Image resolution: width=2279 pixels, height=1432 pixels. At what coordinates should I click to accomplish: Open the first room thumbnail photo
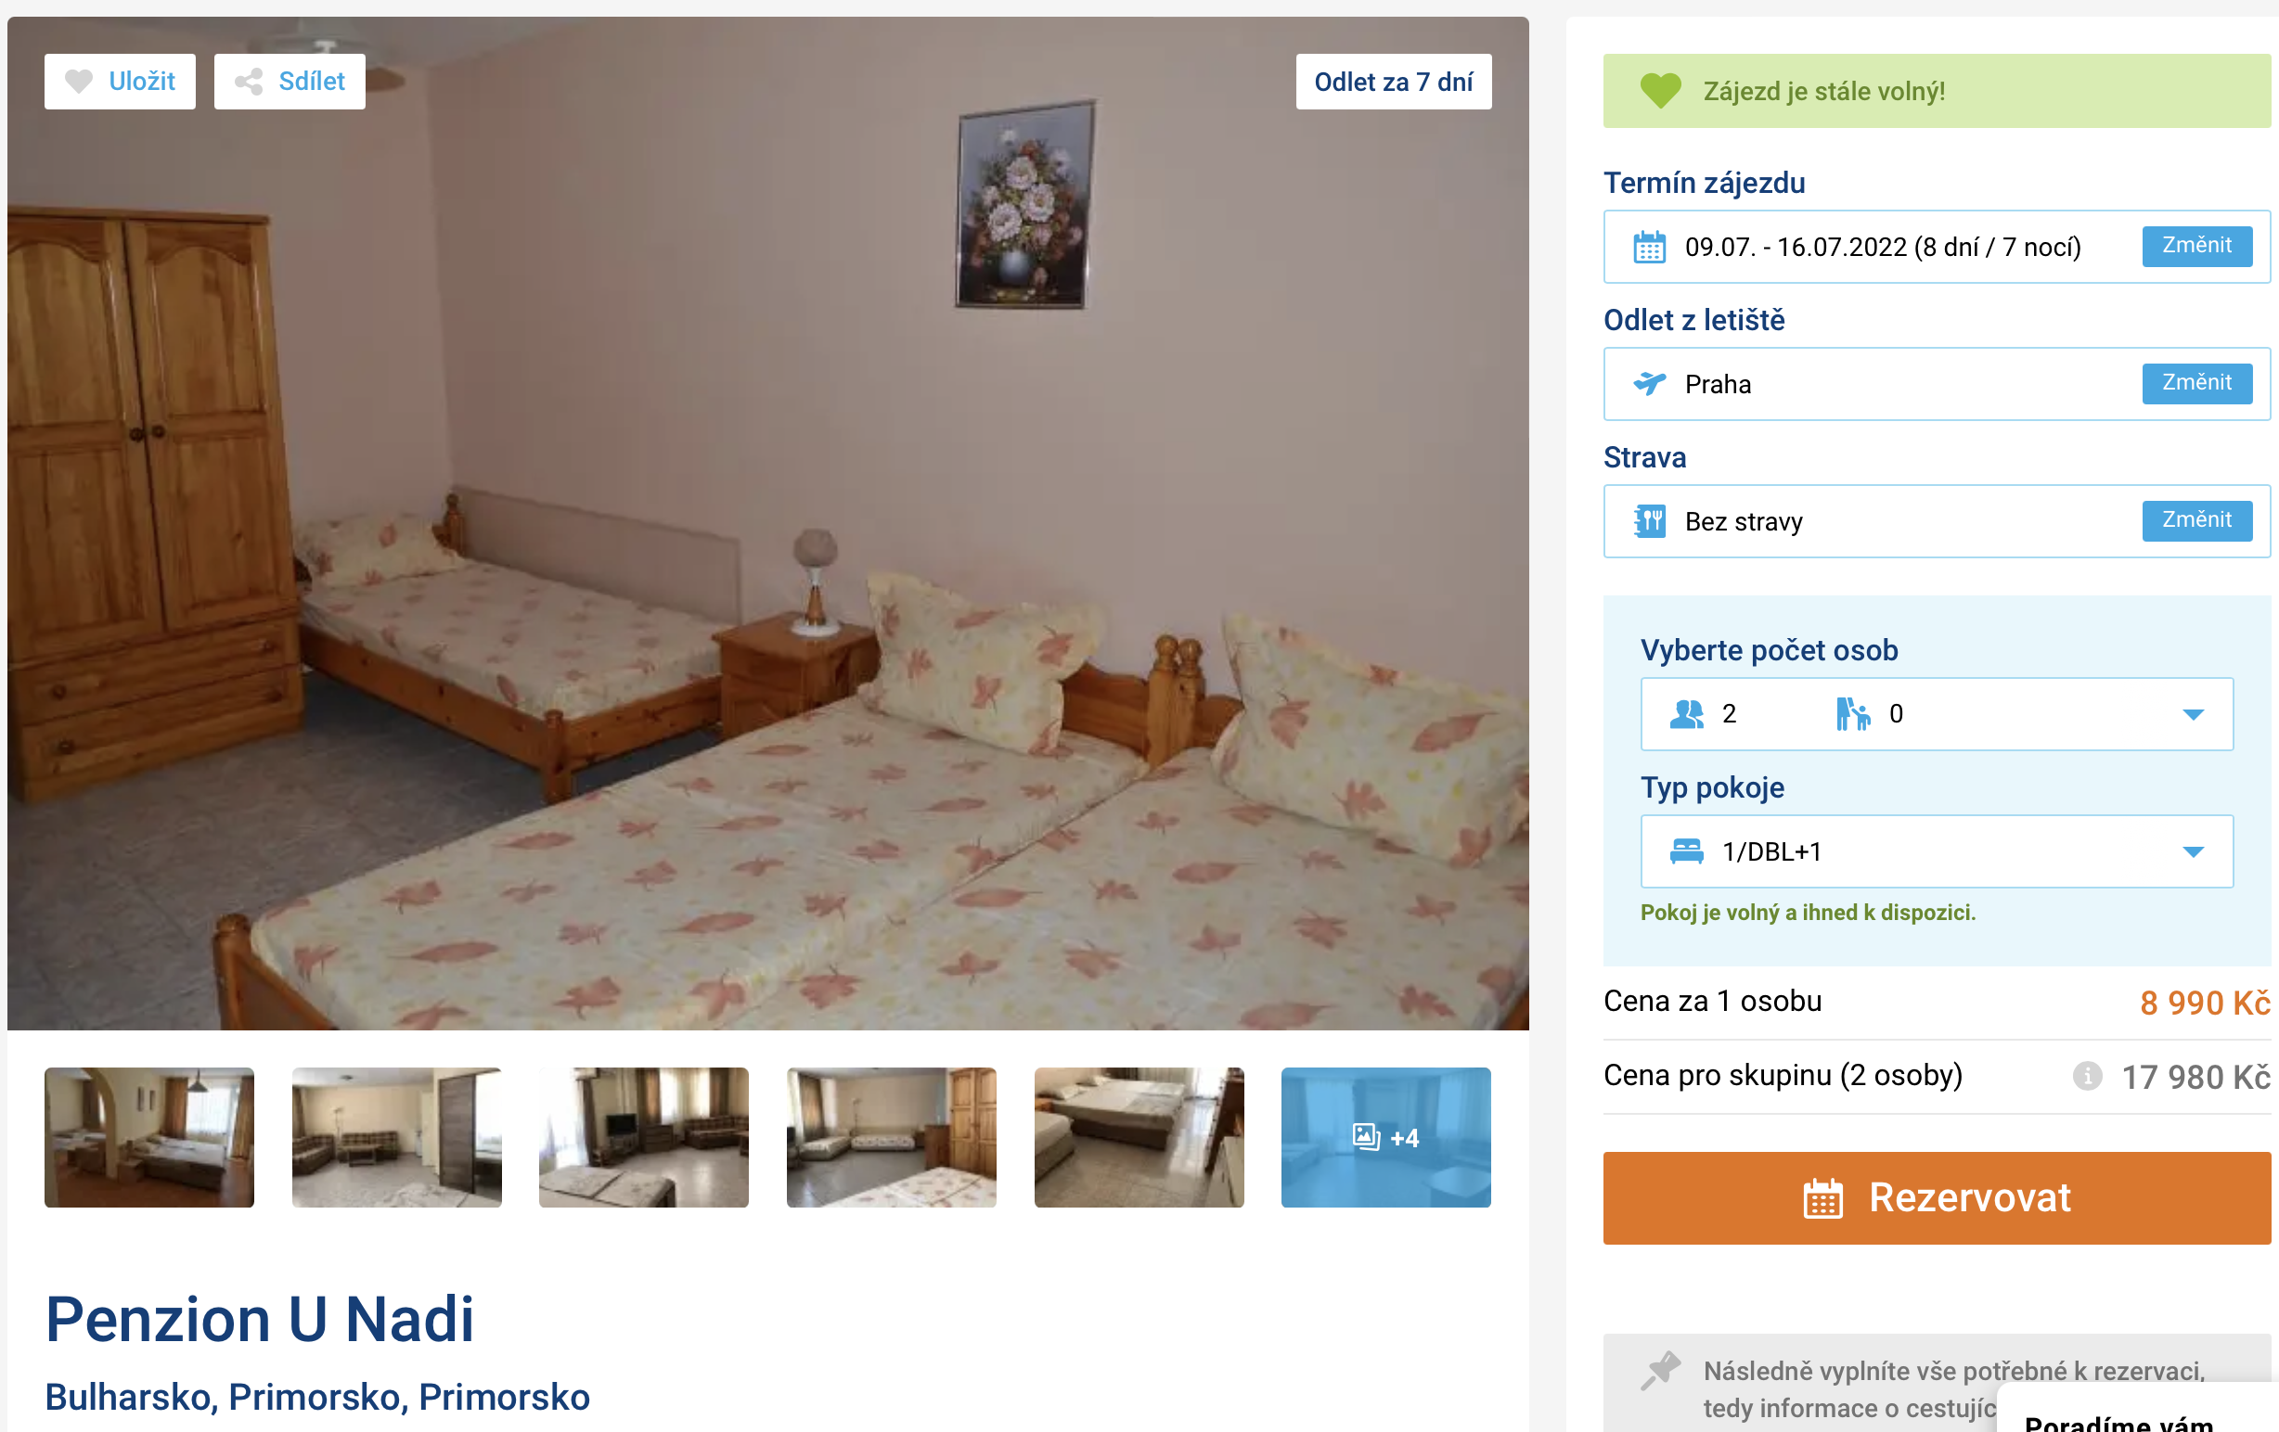click(x=149, y=1137)
